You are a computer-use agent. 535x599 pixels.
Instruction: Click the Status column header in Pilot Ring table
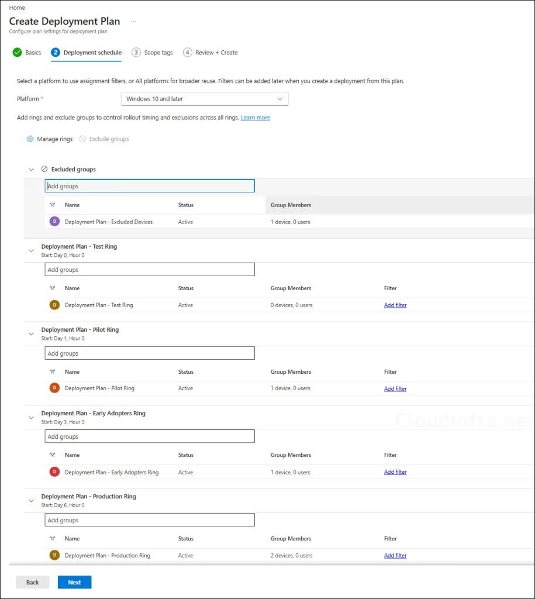coord(185,371)
